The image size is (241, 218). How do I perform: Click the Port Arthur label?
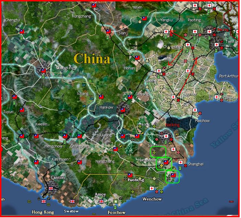point(229,76)
